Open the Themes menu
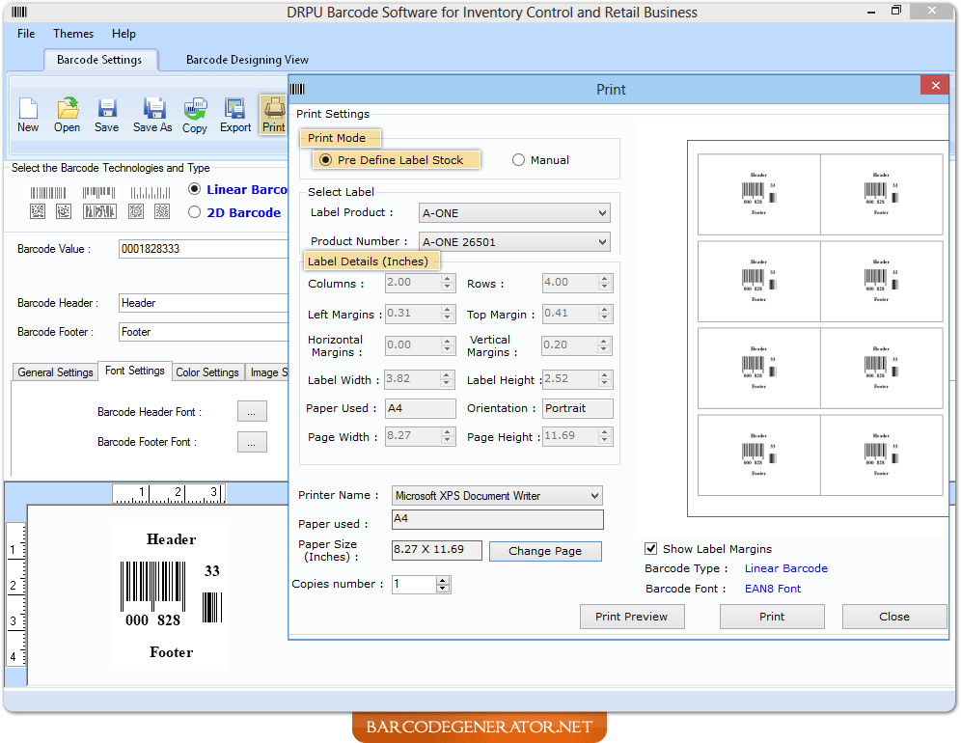The width and height of the screenshot is (961, 743). (x=72, y=33)
